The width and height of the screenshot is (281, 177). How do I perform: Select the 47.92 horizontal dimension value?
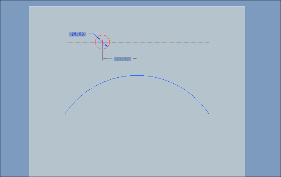tap(122, 59)
